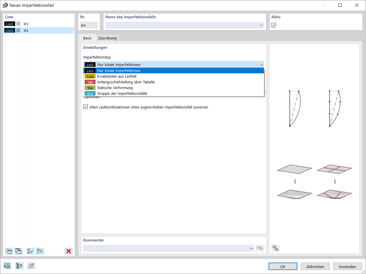
Task: Click the copy imperfection case icon
Action: pos(18,251)
